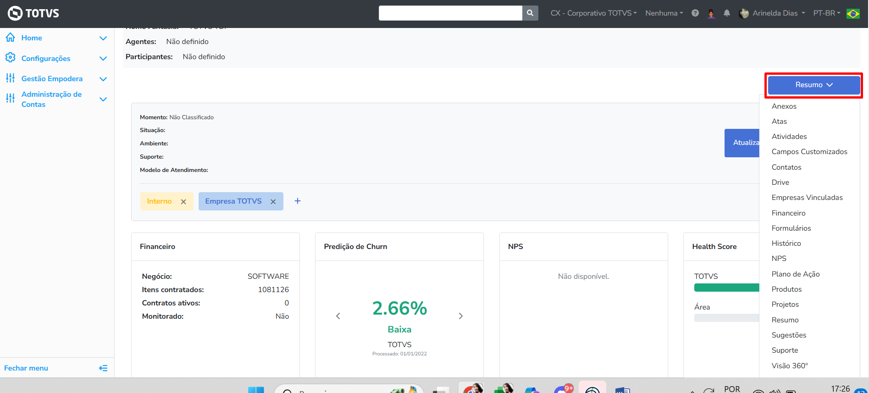869x393 pixels.
Task: Choose Atividades in the menu
Action: (x=789, y=137)
